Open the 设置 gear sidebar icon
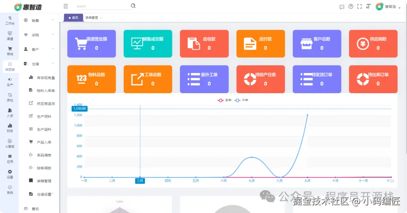Viewport: 407px width, 213px height. click(x=10, y=174)
